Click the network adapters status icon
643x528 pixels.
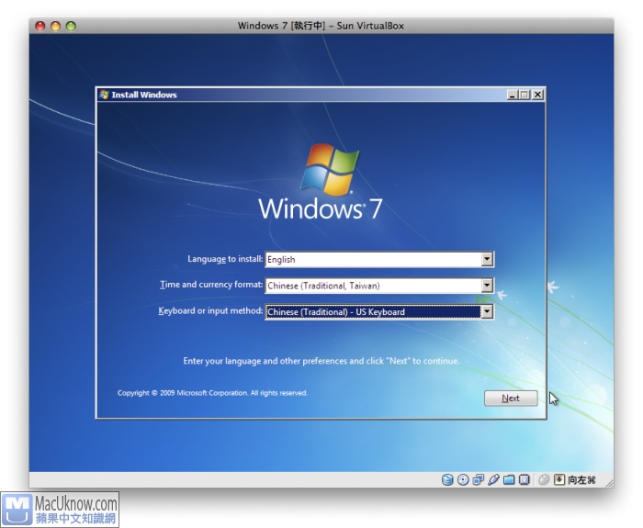tap(479, 479)
